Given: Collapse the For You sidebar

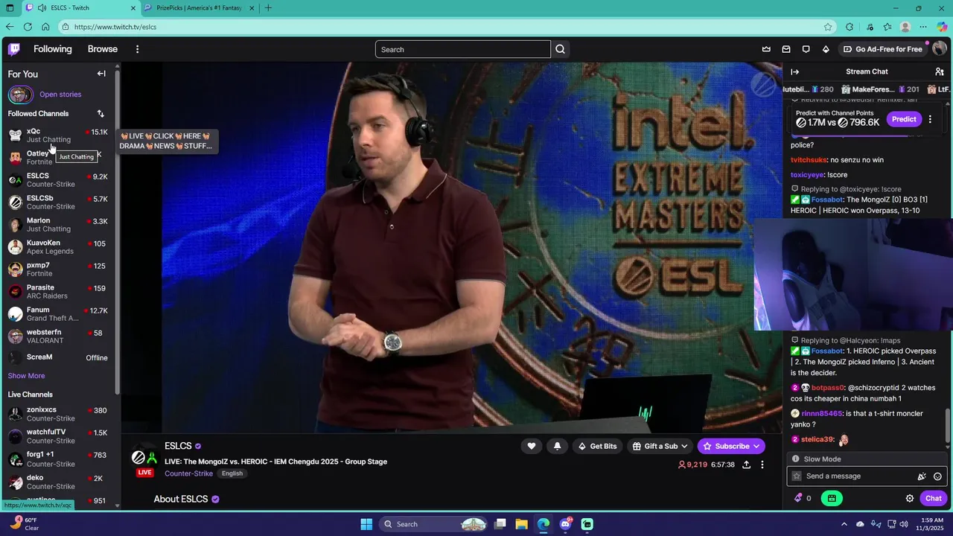Looking at the screenshot, I should (x=101, y=74).
